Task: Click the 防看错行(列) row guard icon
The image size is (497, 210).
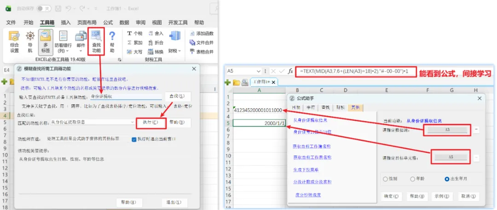Action: (63, 41)
